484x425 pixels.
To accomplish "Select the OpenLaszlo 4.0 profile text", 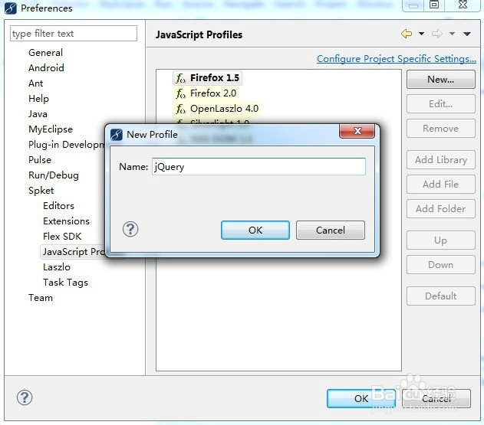I will click(x=225, y=109).
